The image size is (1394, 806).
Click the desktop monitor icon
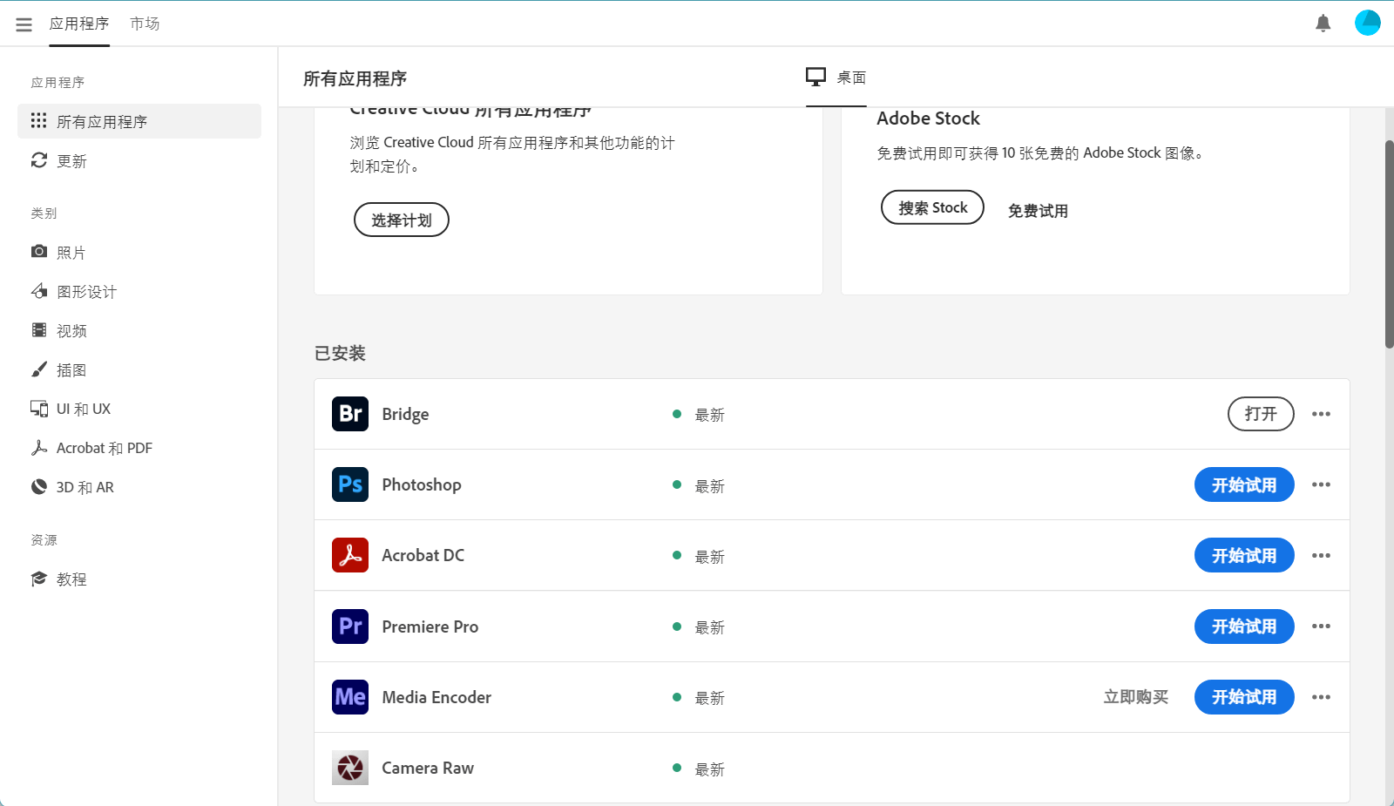point(815,77)
